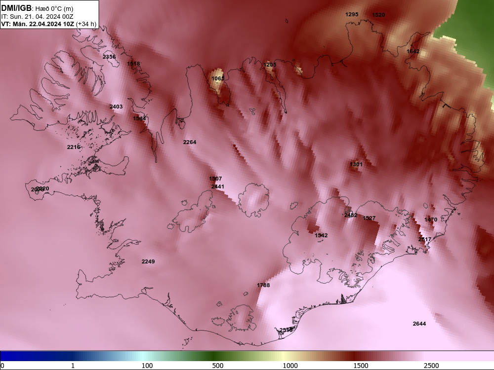Click the 100 tick on color scale
The height and width of the screenshot is (370, 494).
147,366
